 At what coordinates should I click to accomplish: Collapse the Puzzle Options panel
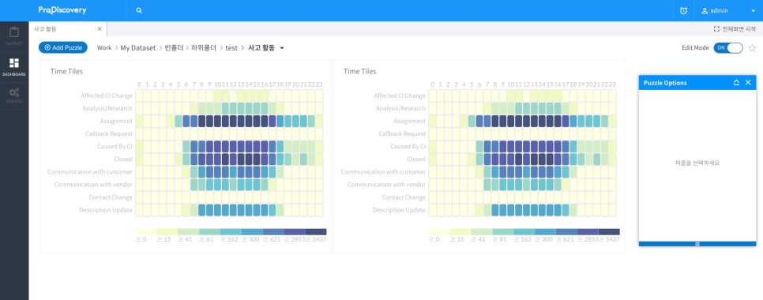click(737, 83)
